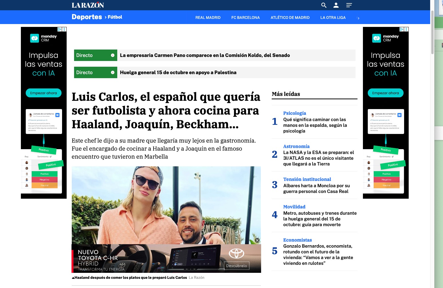This screenshot has height=288, width=443.
Task: Click the La Razón logo
Action: click(x=88, y=5)
